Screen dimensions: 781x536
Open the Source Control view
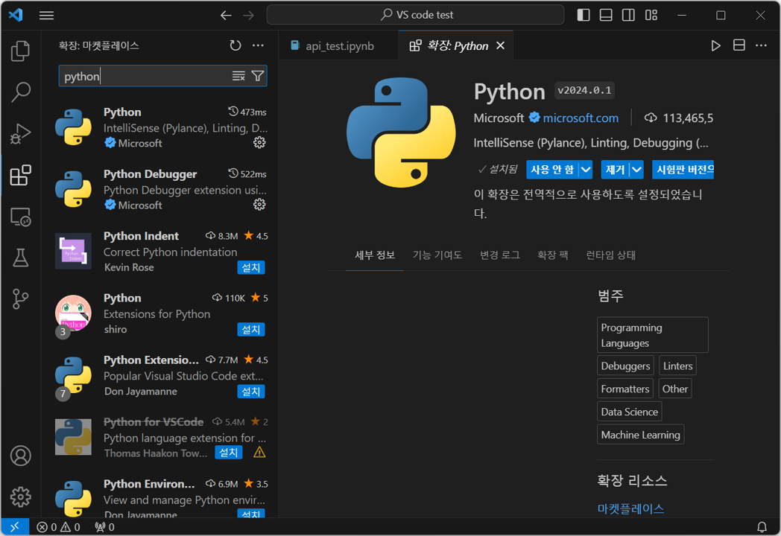[x=20, y=299]
